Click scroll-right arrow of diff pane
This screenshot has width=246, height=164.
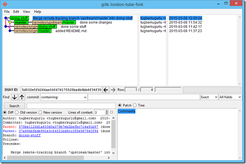click(108, 158)
